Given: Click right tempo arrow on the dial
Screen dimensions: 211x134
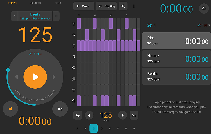Looking at the screenshot, I should [x=54, y=77].
